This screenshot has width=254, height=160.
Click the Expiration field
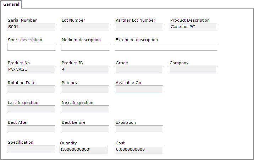coord(139,129)
